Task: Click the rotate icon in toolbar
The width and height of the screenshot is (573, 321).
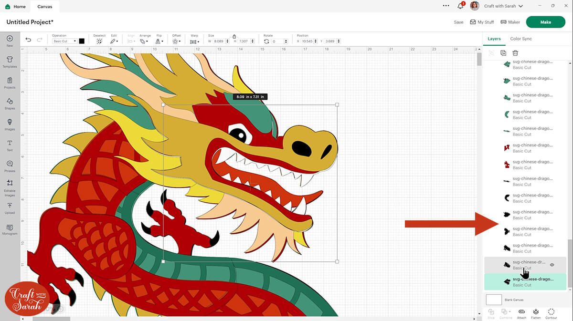Action: tap(266, 41)
